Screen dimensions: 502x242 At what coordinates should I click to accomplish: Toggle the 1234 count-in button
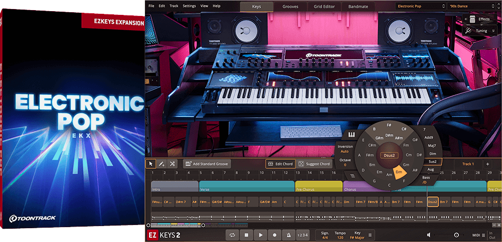click(x=302, y=235)
